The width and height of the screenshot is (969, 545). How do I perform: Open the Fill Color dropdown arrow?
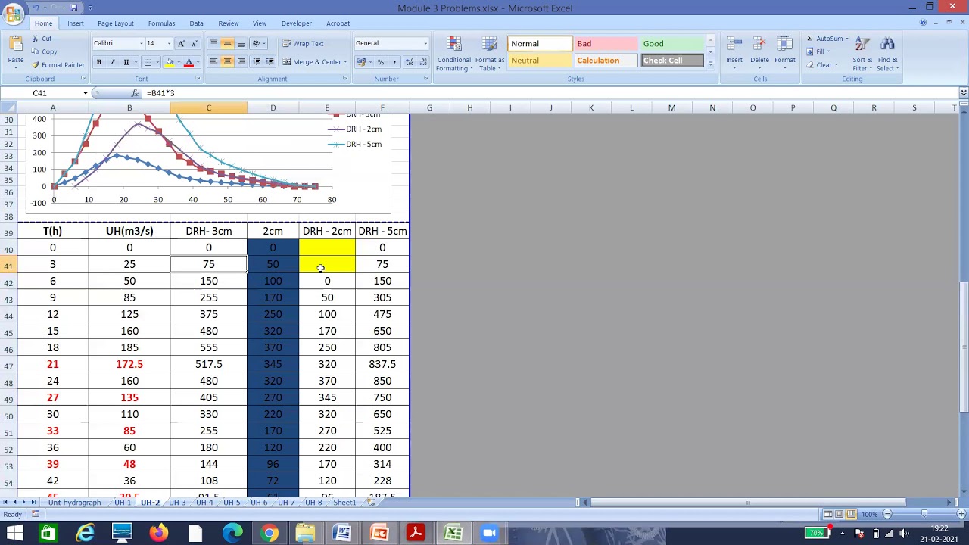(179, 62)
